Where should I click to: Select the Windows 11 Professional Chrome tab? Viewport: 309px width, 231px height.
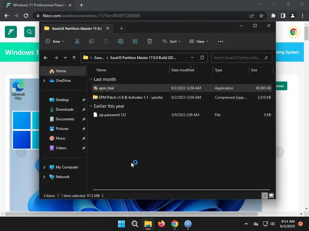click(x=39, y=5)
